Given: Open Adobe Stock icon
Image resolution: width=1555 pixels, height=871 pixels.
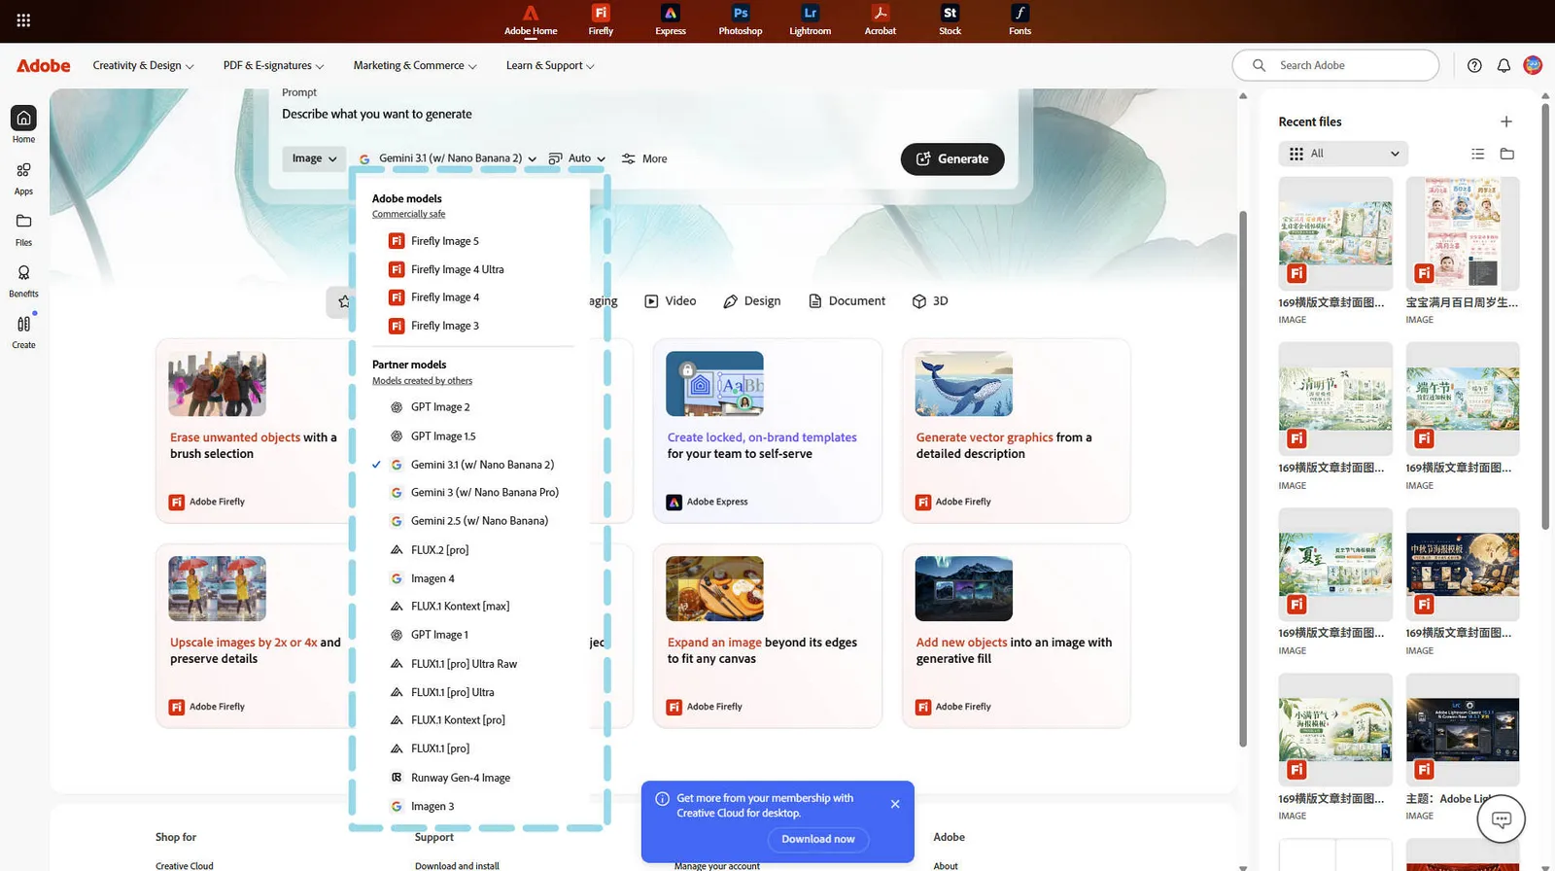Looking at the screenshot, I should coord(950,20).
